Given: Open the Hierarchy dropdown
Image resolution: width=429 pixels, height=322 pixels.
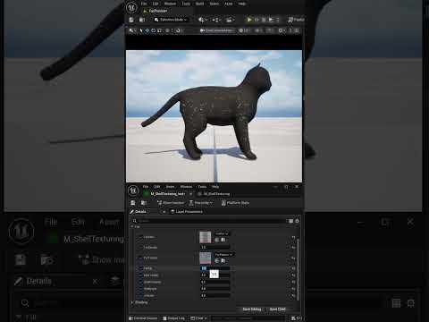Looking at the screenshot, I should click(x=201, y=203).
